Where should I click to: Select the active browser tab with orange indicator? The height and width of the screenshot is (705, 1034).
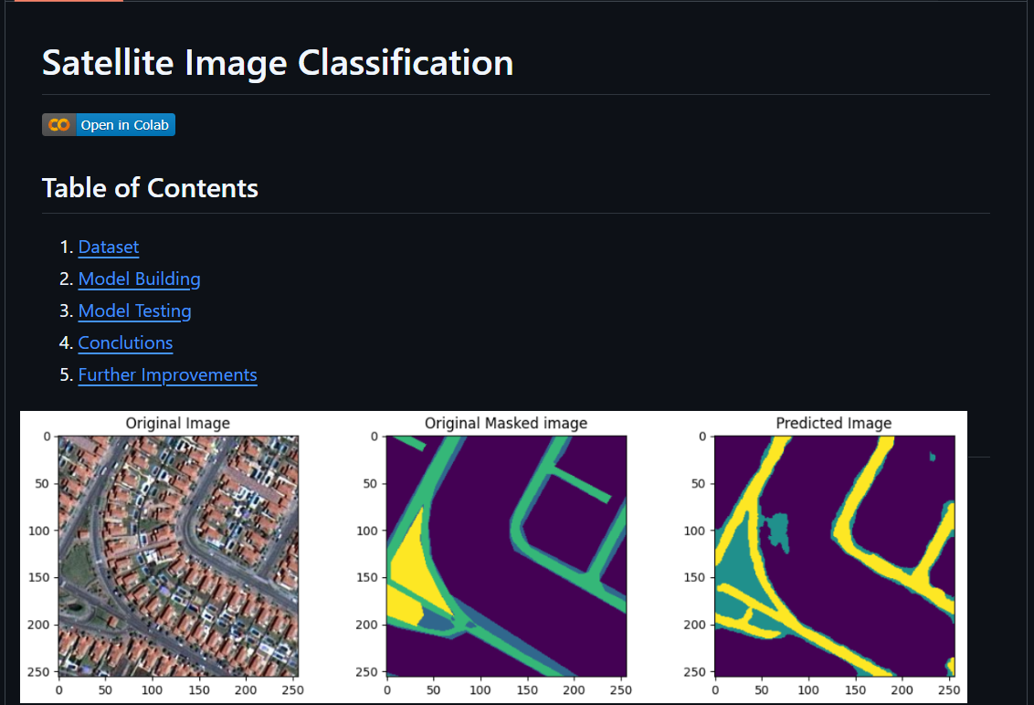(x=69, y=4)
